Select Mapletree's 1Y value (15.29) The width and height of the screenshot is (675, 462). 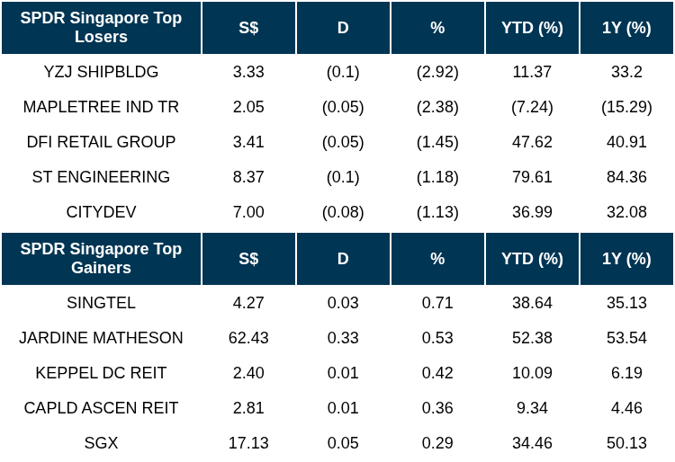click(626, 107)
